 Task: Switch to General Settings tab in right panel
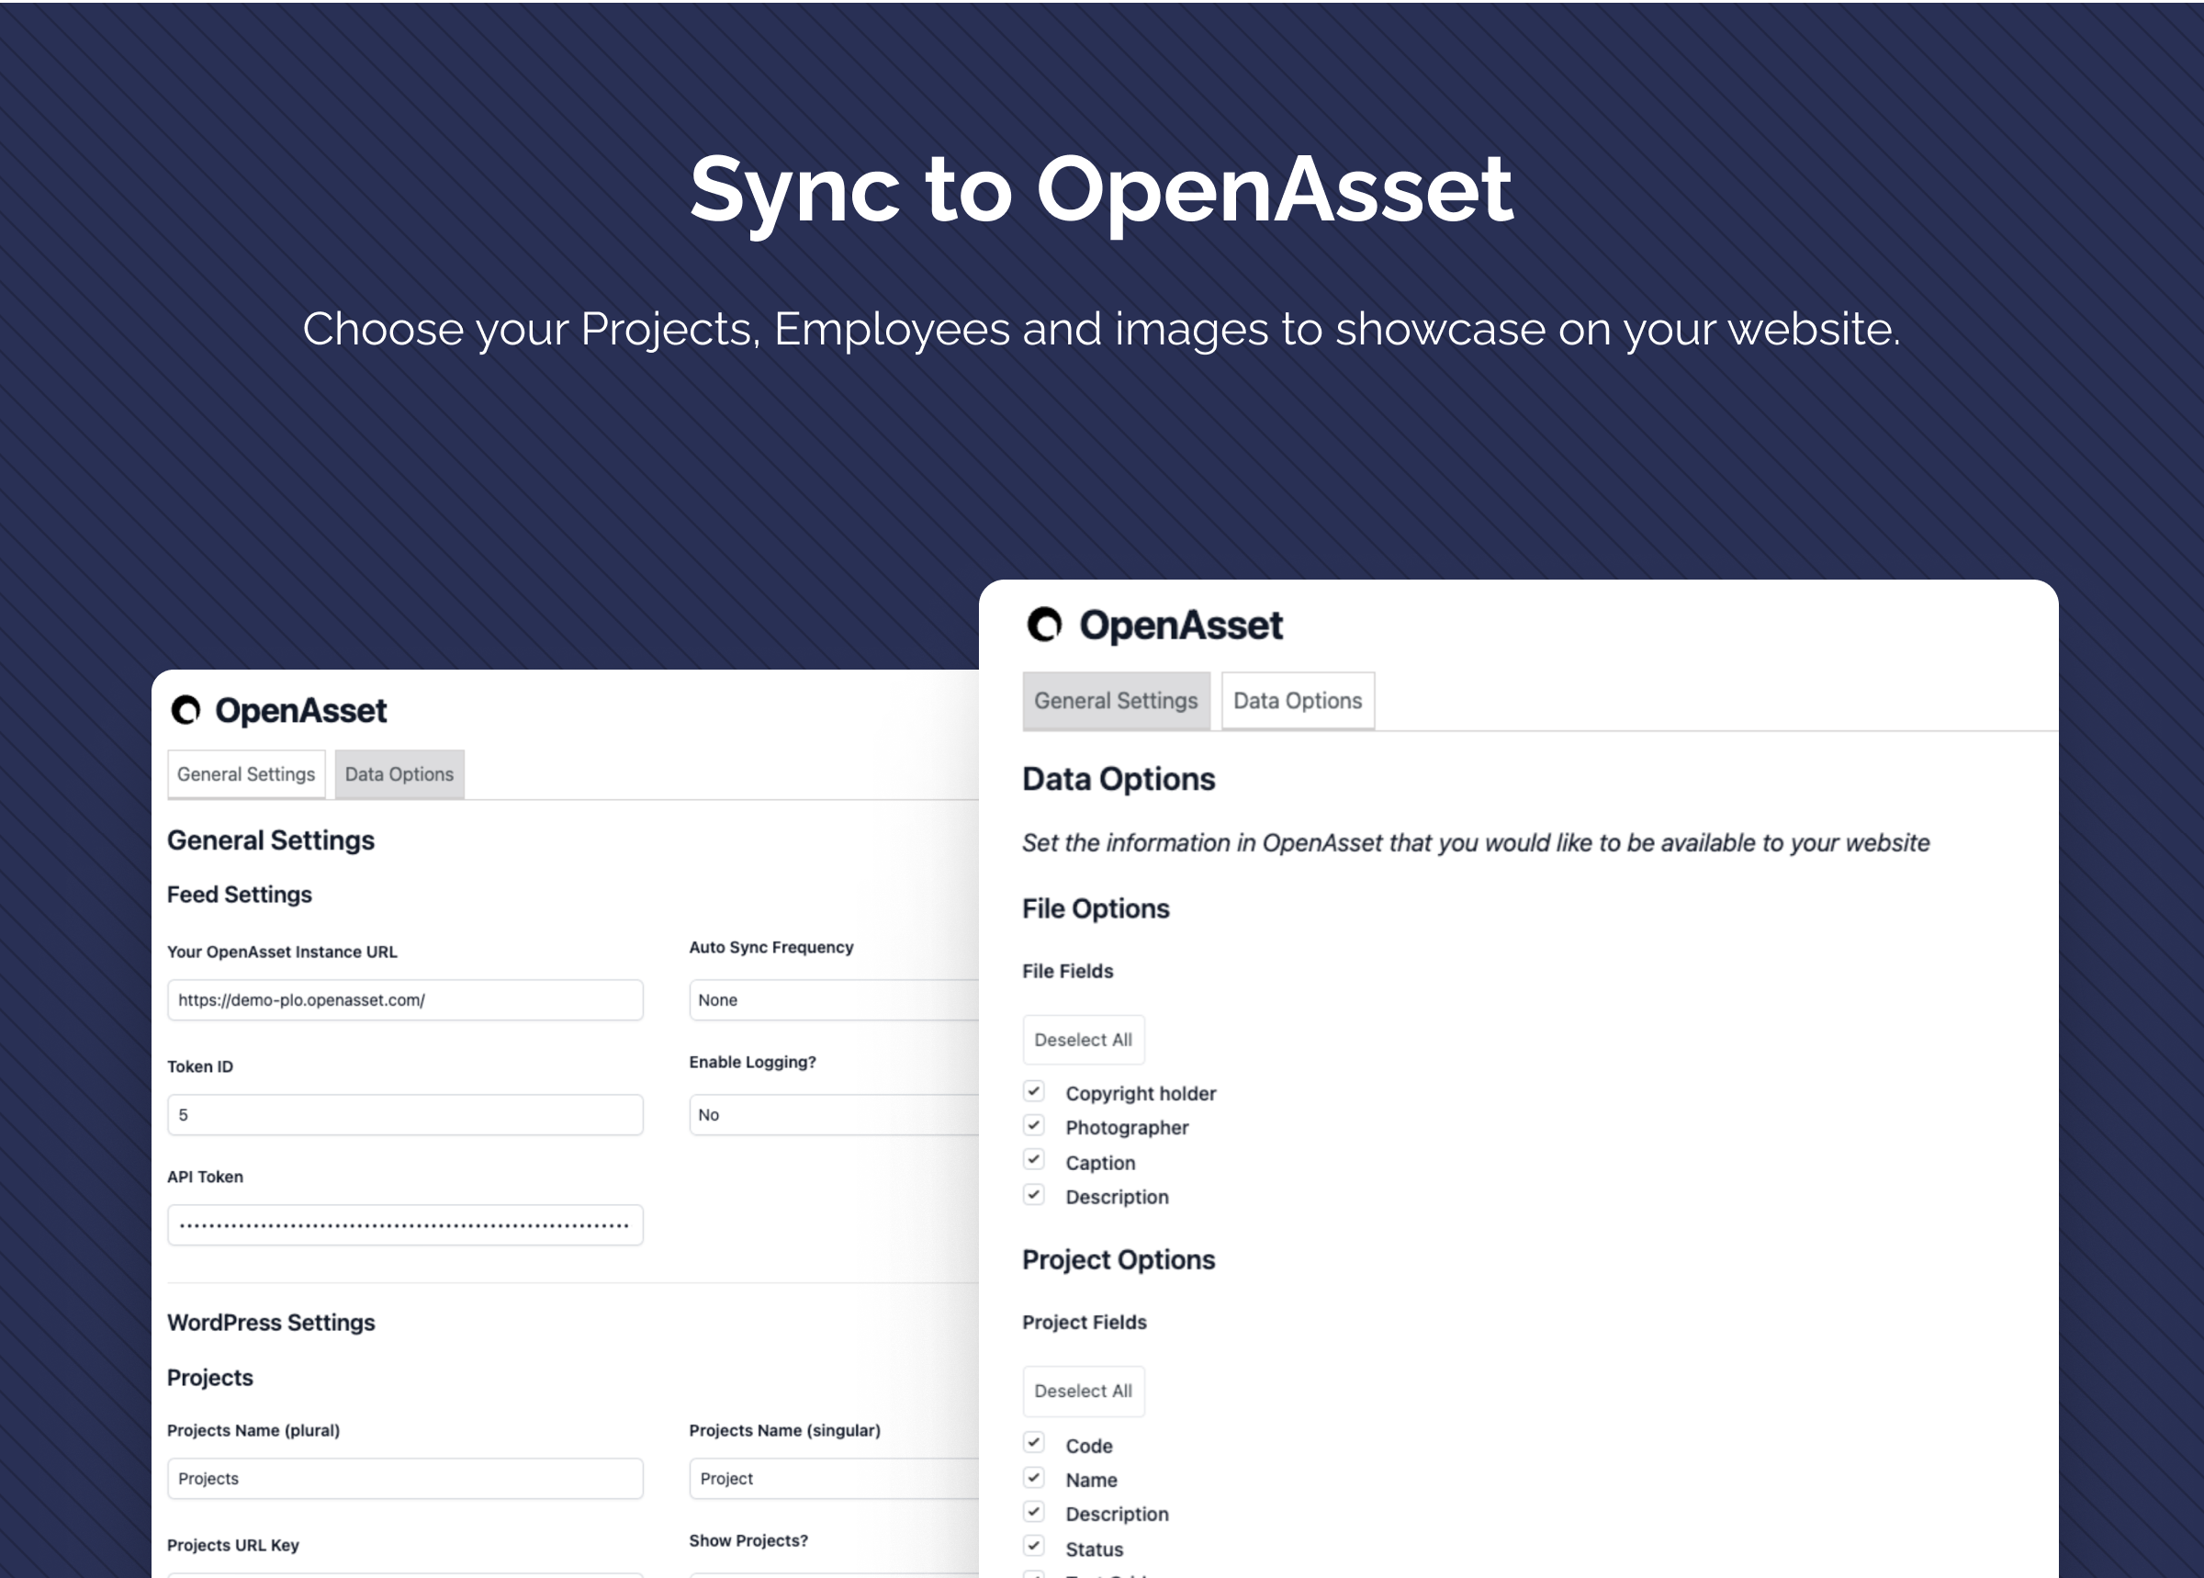coord(1116,701)
